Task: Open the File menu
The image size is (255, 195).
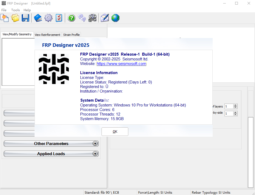Action: pos(4,10)
